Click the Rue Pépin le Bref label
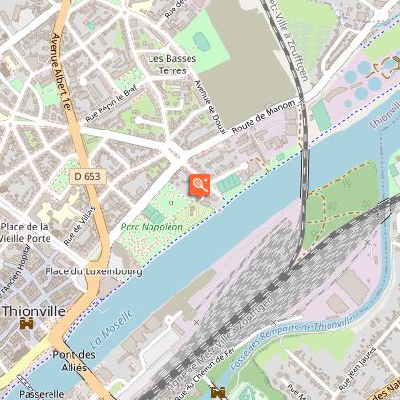Screen dimensions: 400x400 point(110,104)
